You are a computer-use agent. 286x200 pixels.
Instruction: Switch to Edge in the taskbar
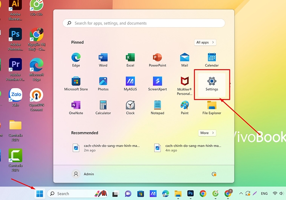(165, 193)
